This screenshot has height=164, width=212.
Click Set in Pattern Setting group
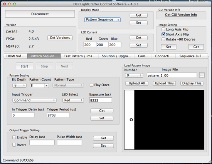102,118
